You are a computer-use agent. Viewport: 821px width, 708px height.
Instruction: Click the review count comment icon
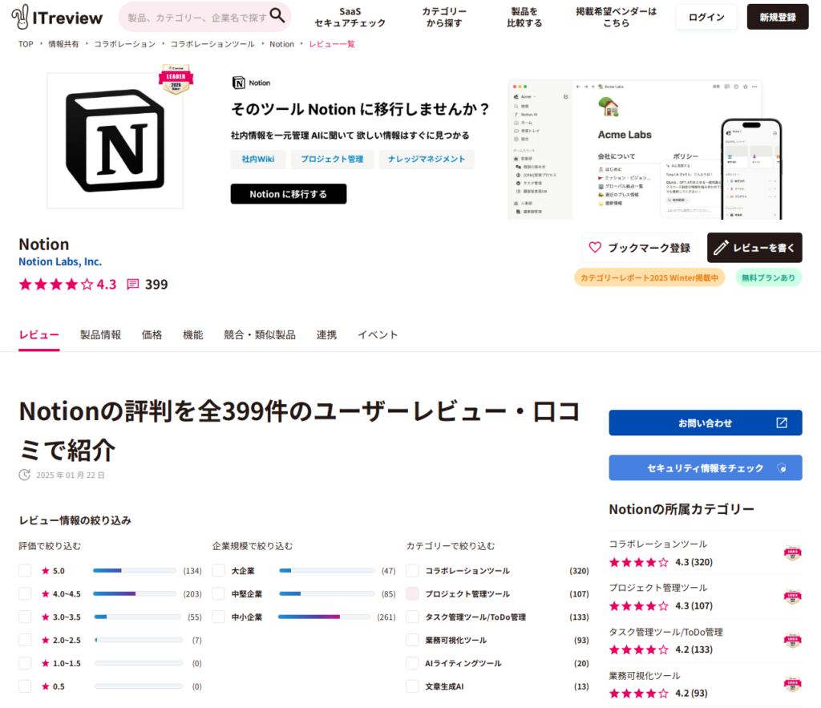[x=133, y=285]
